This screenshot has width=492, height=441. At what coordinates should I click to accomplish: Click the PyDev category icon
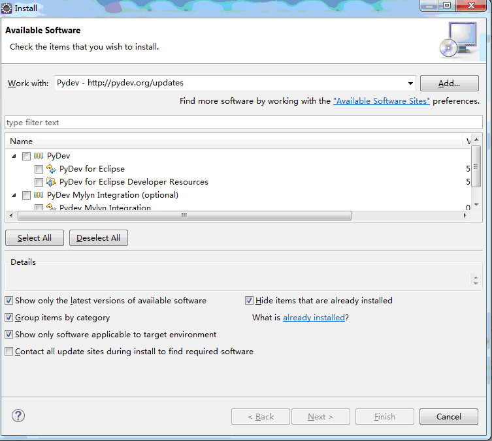[x=39, y=156]
